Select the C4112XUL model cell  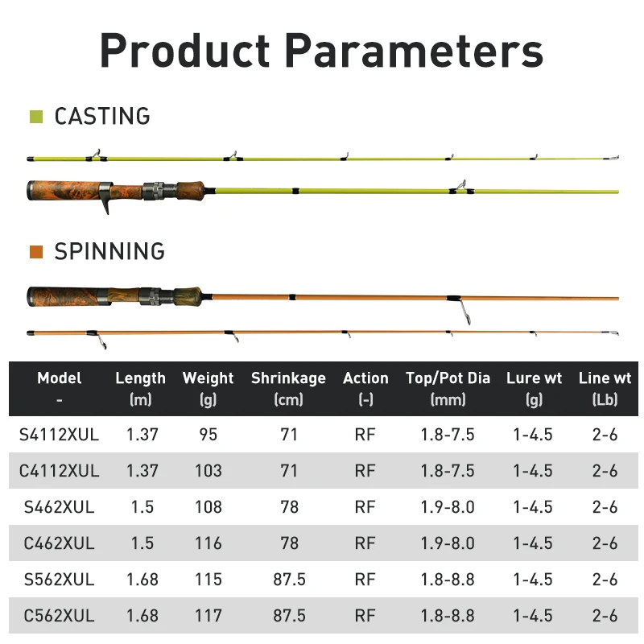59,471
